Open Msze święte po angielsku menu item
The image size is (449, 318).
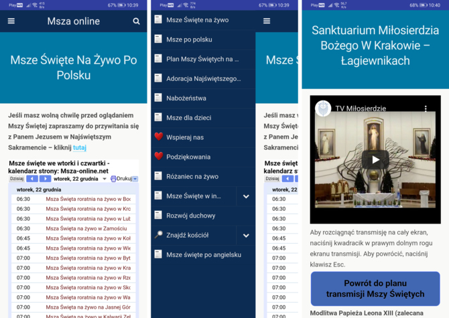204,255
